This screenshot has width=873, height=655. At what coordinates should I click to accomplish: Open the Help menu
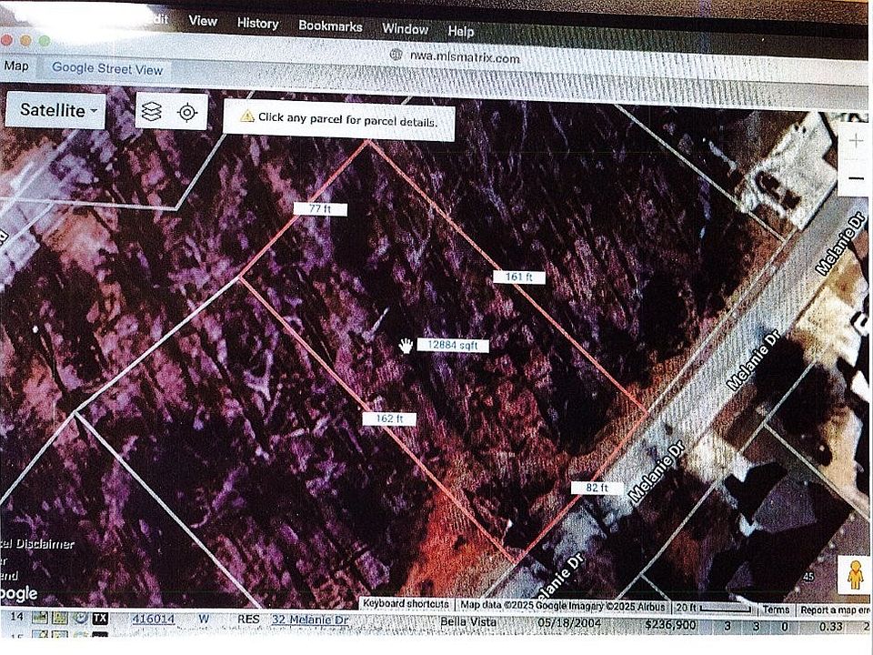(x=460, y=31)
